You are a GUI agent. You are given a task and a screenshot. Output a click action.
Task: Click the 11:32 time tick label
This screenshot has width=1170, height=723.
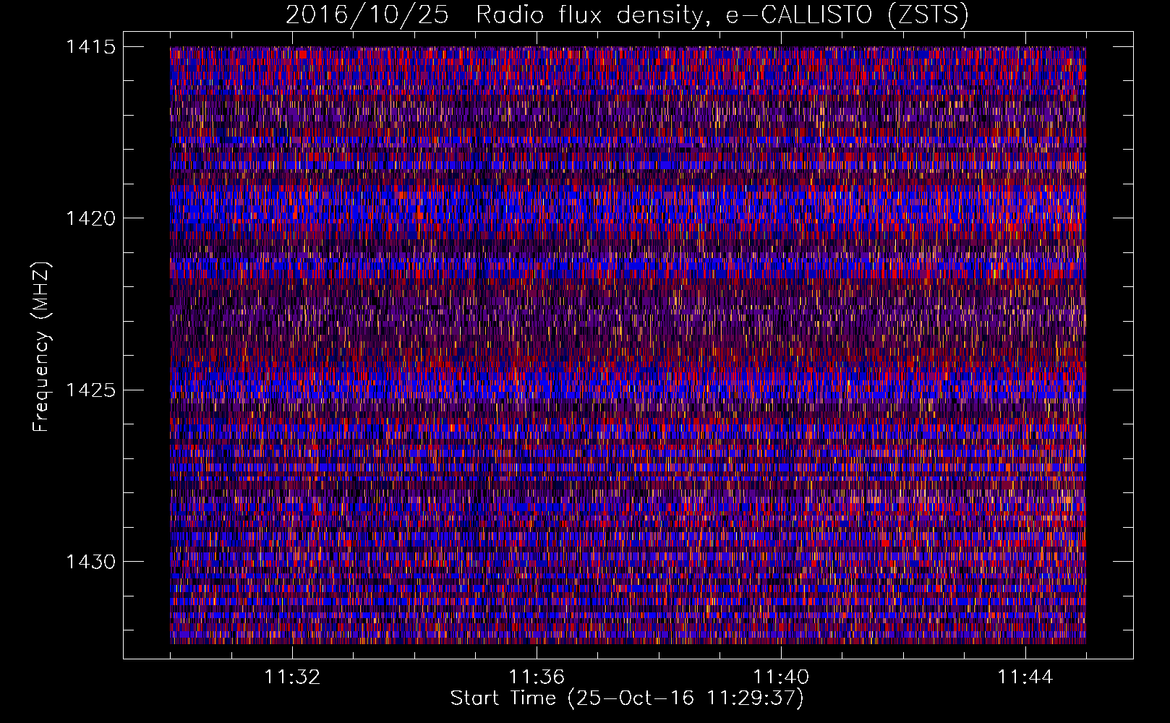click(x=292, y=677)
